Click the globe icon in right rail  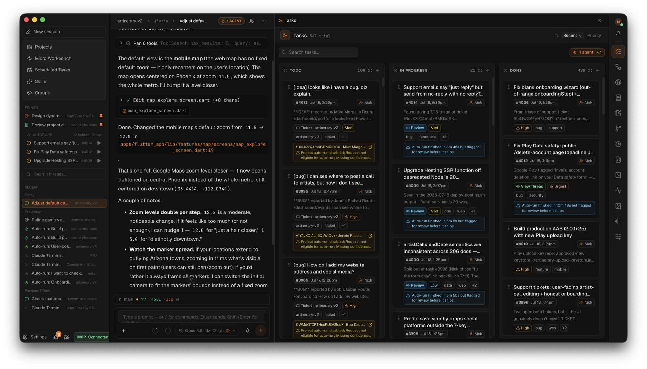[618, 82]
